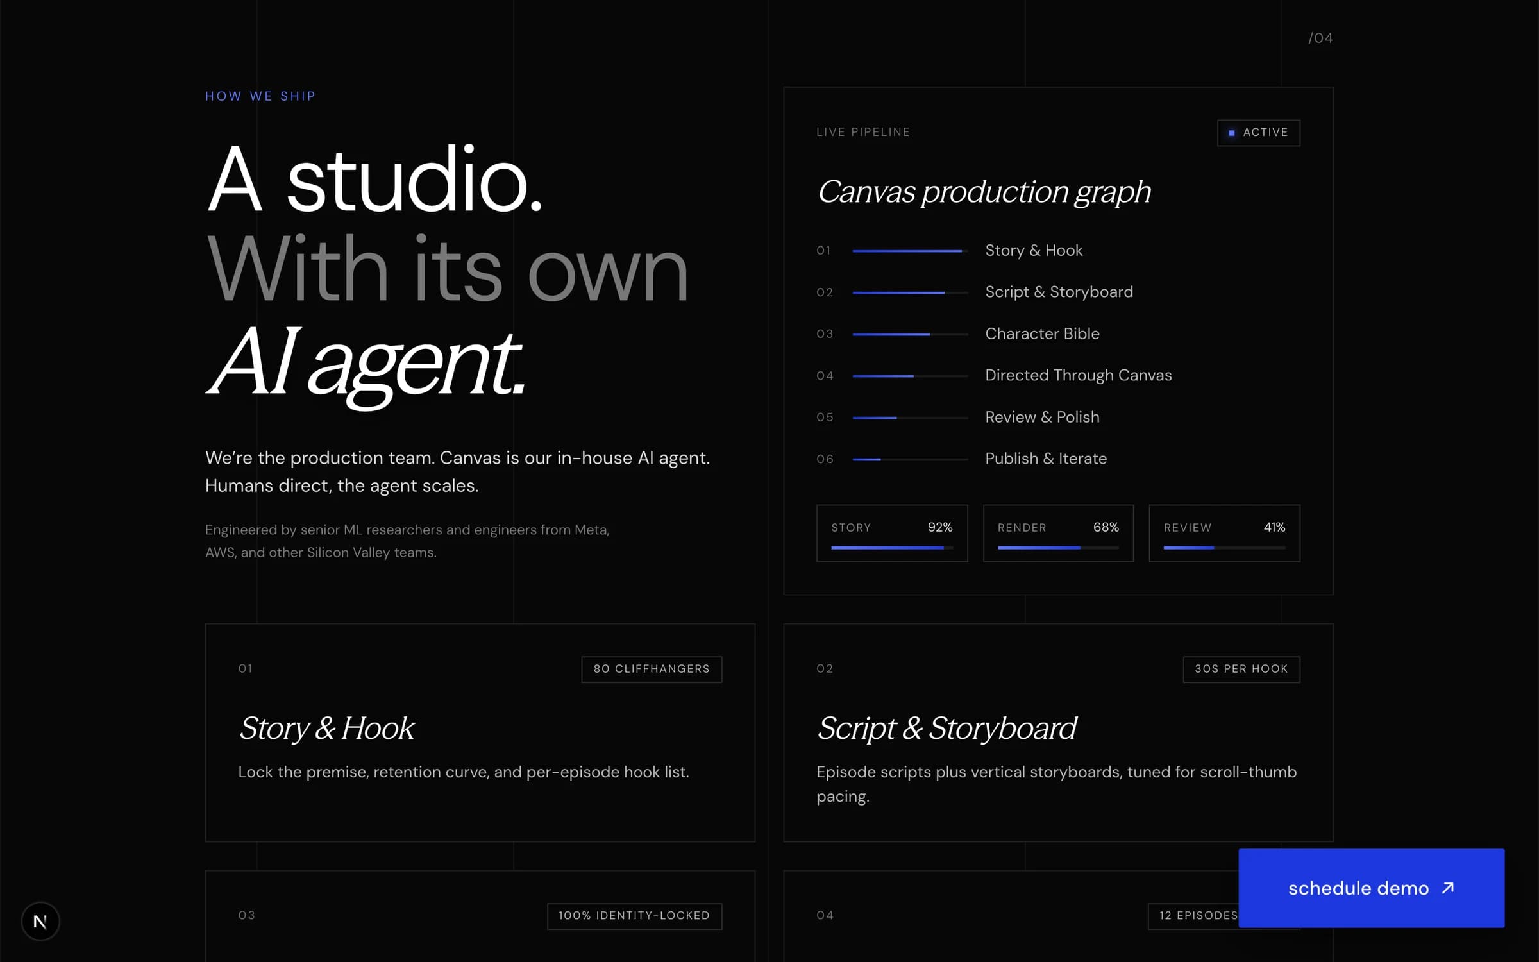Image resolution: width=1539 pixels, height=962 pixels.
Task: Click the Lock the premise description text
Action: coord(464,772)
